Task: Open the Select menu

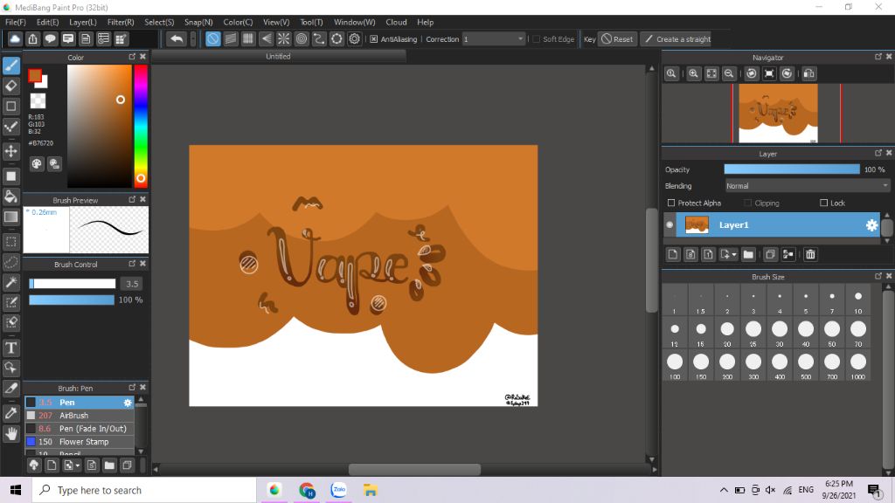Action: (159, 22)
